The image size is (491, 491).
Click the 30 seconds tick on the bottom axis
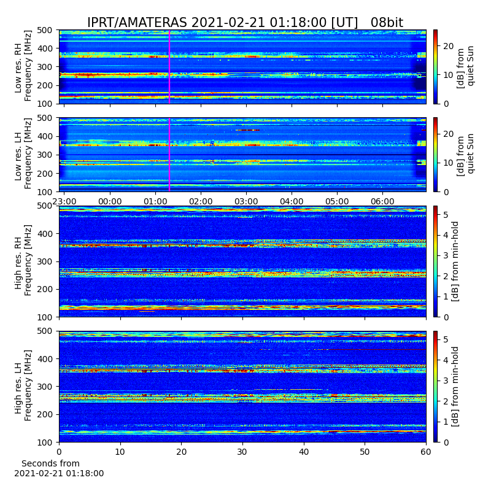pyautogui.click(x=242, y=452)
